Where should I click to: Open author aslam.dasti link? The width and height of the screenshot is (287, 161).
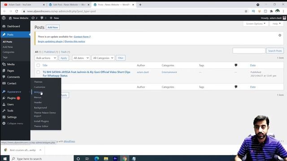(143, 72)
